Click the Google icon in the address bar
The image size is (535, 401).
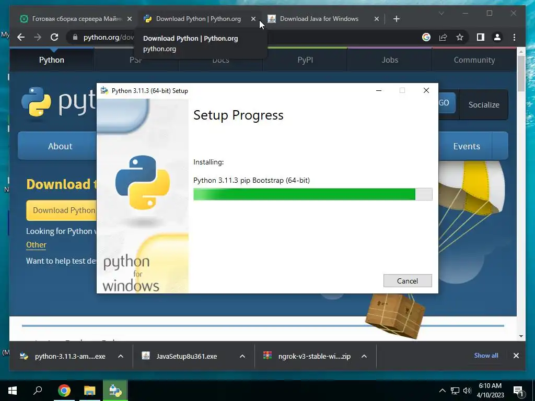pyautogui.click(x=426, y=37)
